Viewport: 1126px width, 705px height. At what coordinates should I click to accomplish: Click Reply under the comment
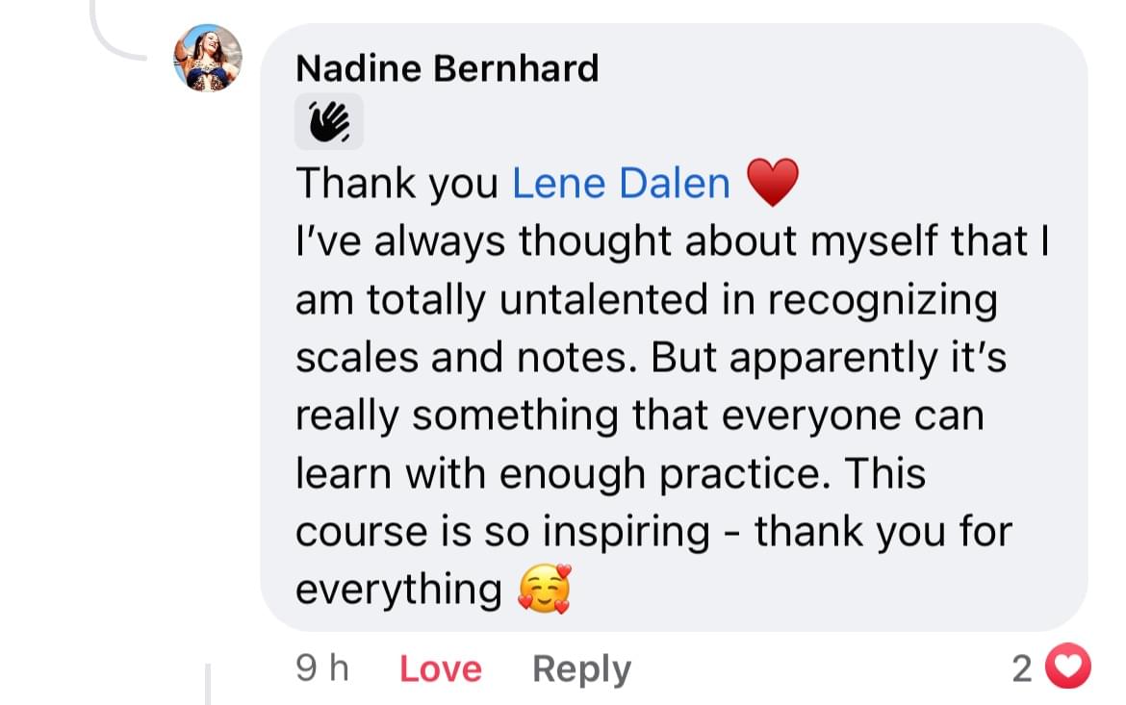[581, 668]
